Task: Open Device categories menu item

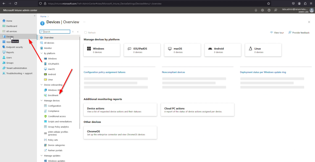Action: 56,145
